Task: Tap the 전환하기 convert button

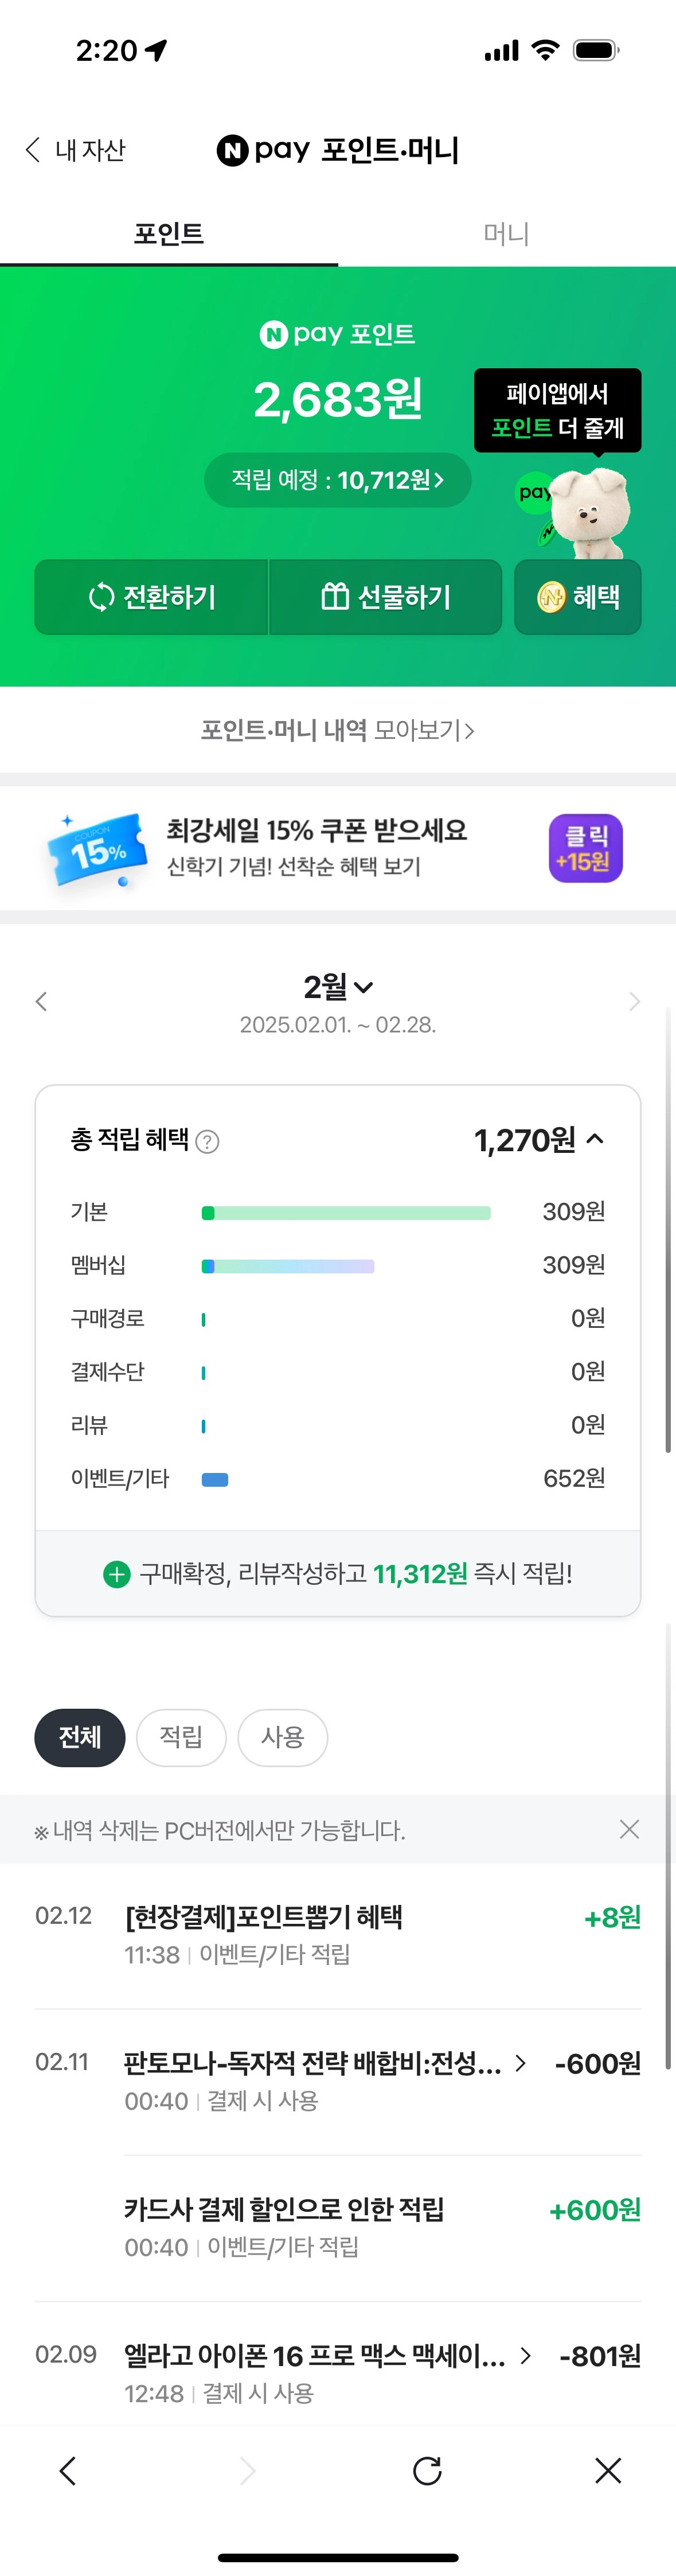Action: pyautogui.click(x=152, y=597)
